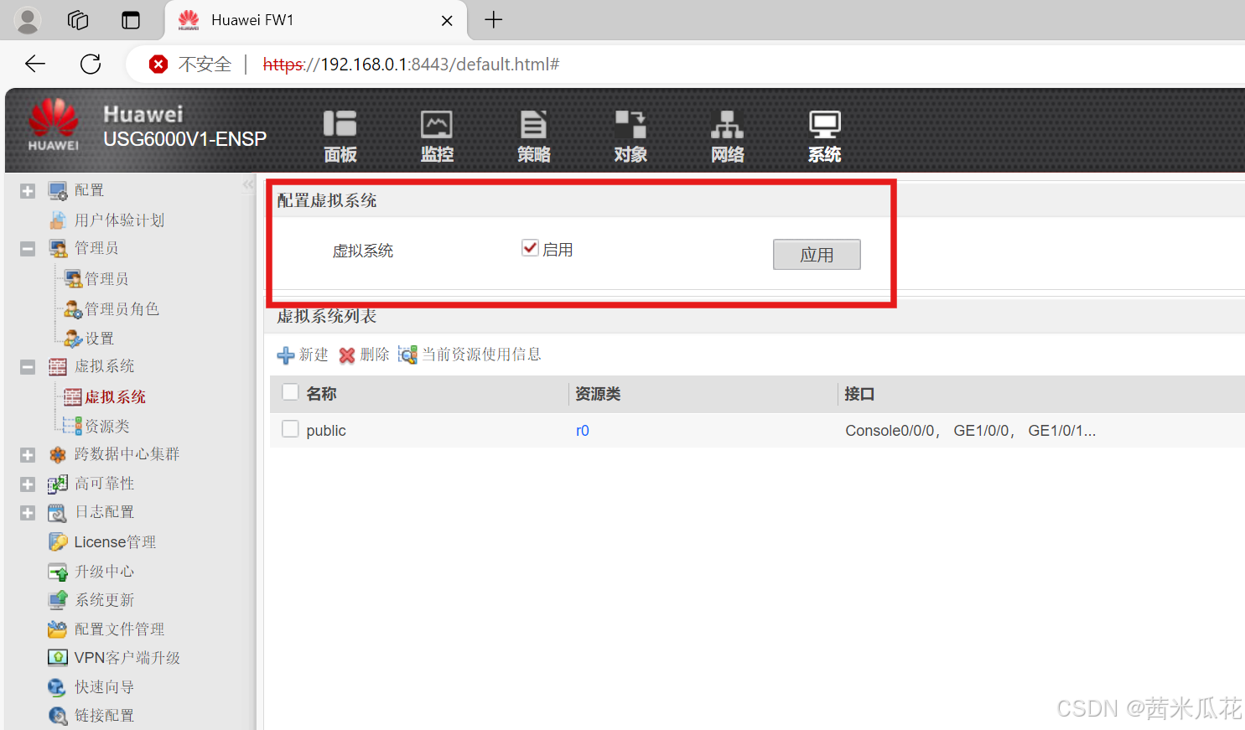The image size is (1245, 730).
Task: Expand the 高可靠性 tree node
Action: point(28,484)
